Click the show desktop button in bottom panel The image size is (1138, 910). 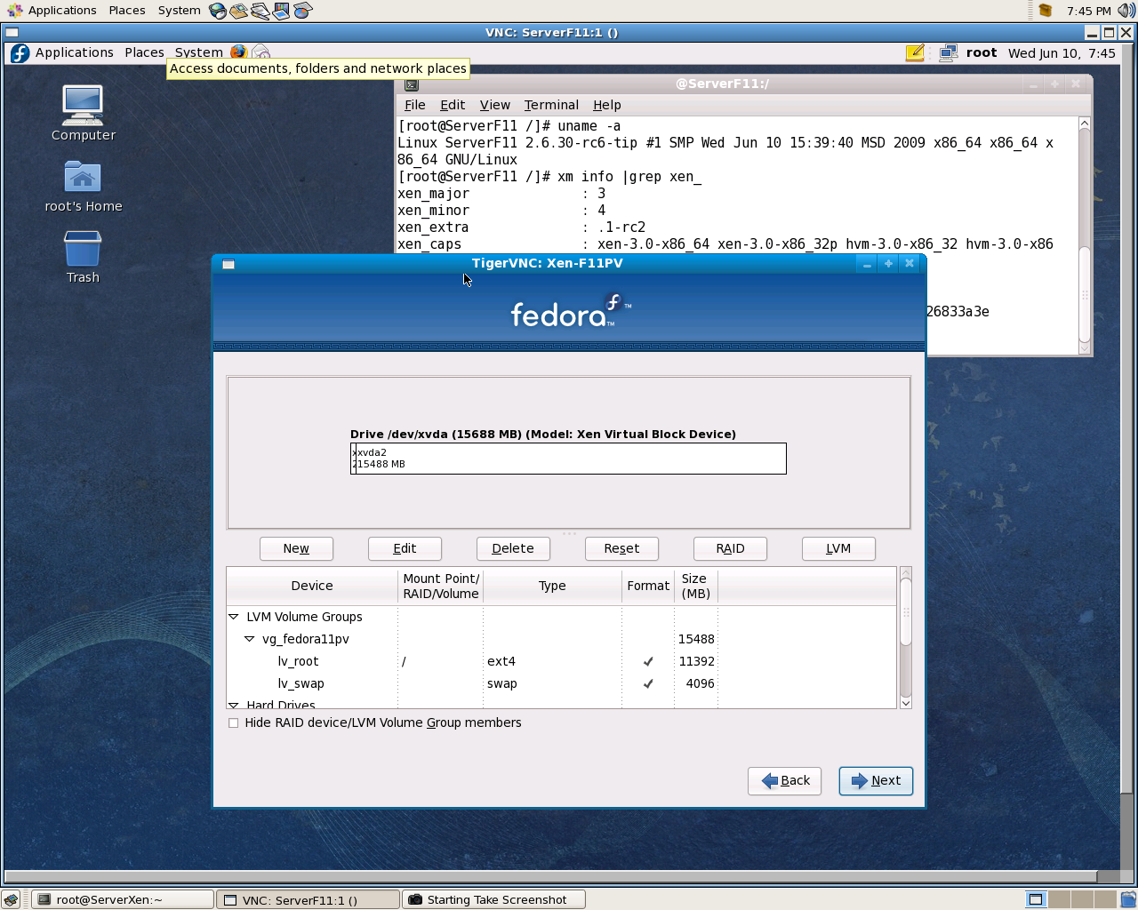[11, 899]
